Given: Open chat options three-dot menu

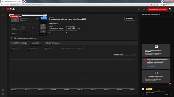Looking at the screenshot, I should 171,14.
